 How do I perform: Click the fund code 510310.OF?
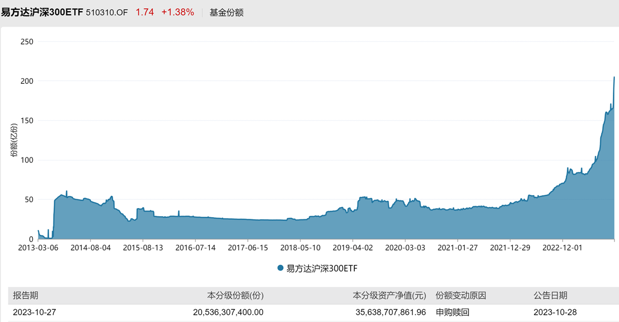tap(106, 12)
